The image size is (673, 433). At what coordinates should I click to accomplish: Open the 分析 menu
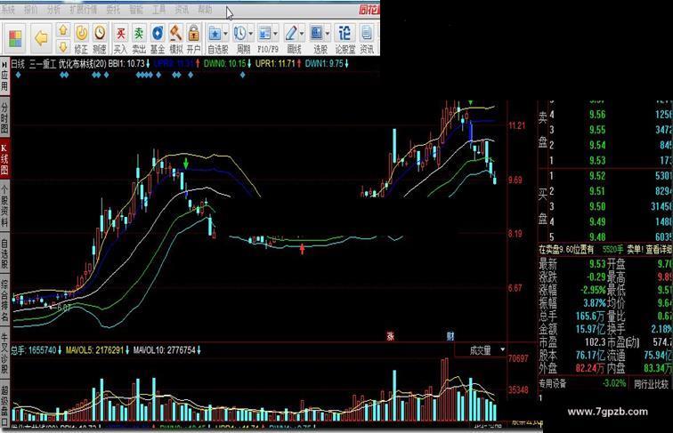tap(53, 10)
